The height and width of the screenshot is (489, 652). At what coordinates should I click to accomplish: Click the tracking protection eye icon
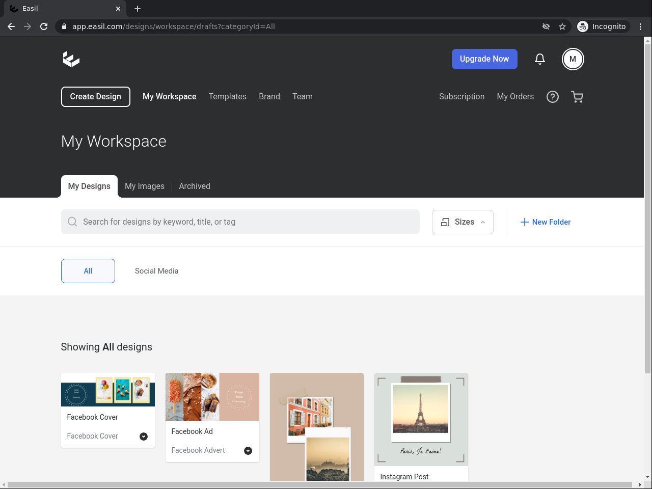click(546, 26)
